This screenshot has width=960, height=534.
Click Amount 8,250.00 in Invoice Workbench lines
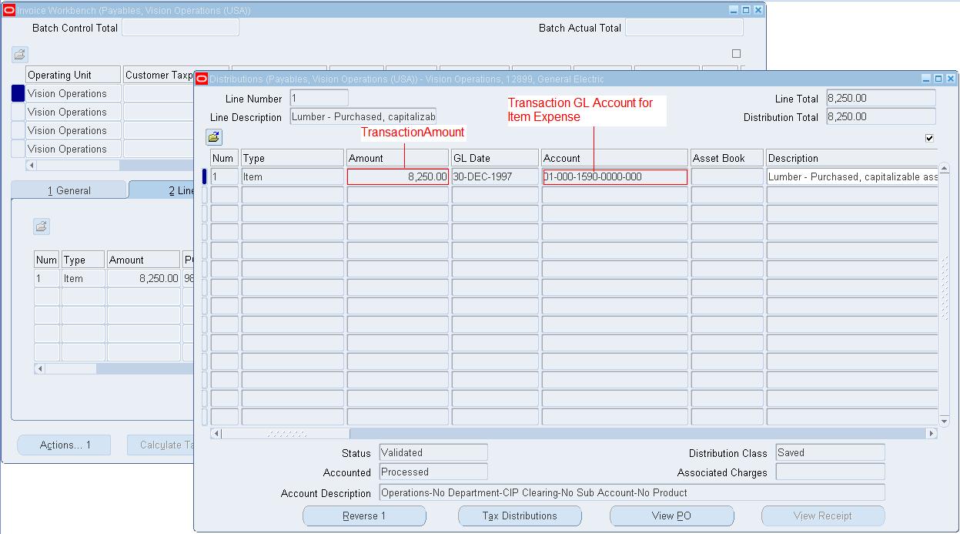(x=144, y=278)
